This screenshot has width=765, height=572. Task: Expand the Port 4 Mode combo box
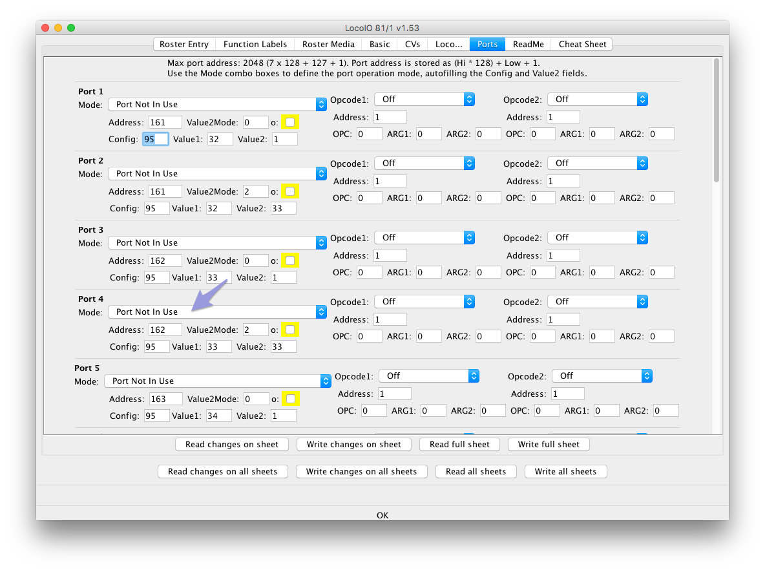click(217, 312)
